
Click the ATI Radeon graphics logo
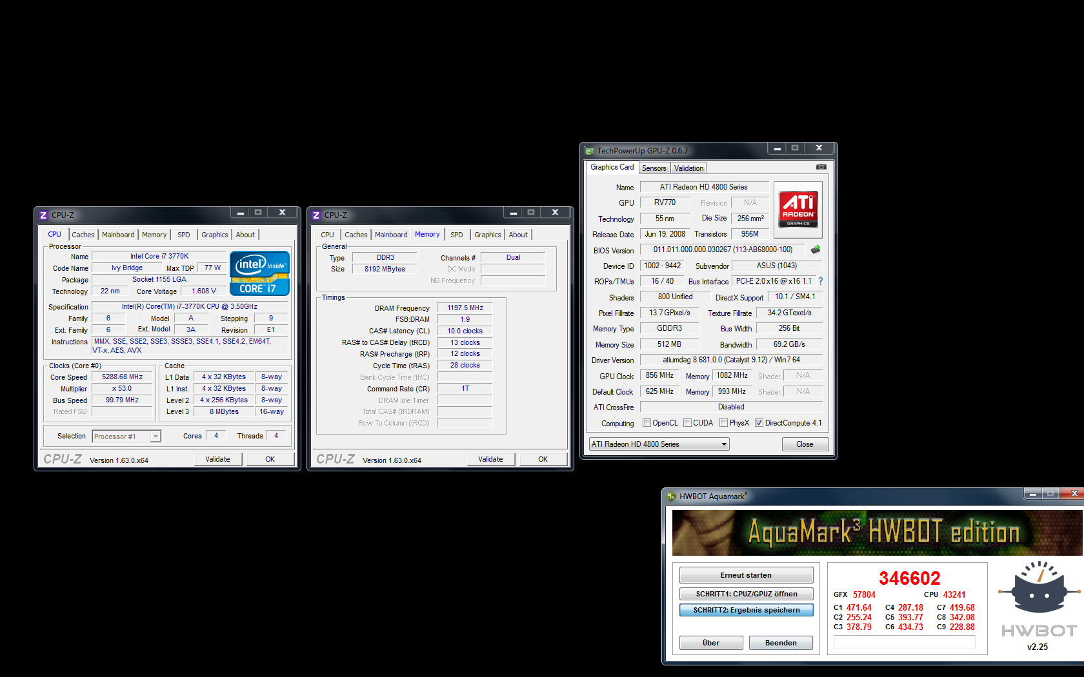798,209
